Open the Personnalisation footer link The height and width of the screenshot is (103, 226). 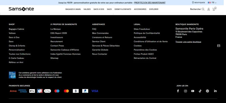[x=17, y=50]
